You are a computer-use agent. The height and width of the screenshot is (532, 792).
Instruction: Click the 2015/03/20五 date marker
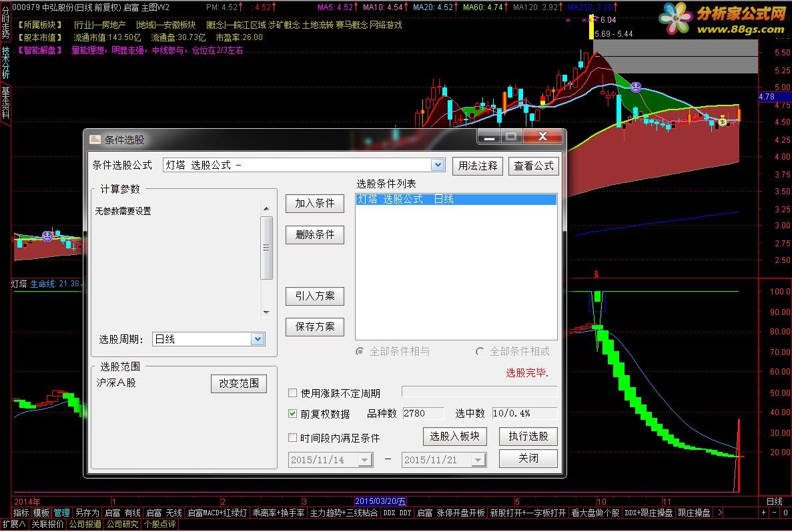[x=380, y=502]
